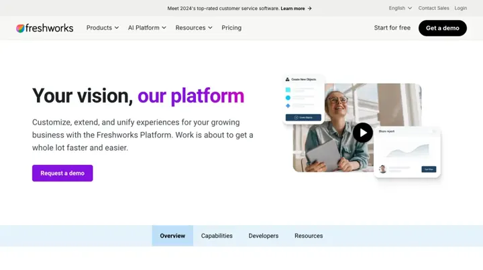Click the Your vision, our platform heading

pos(138,96)
